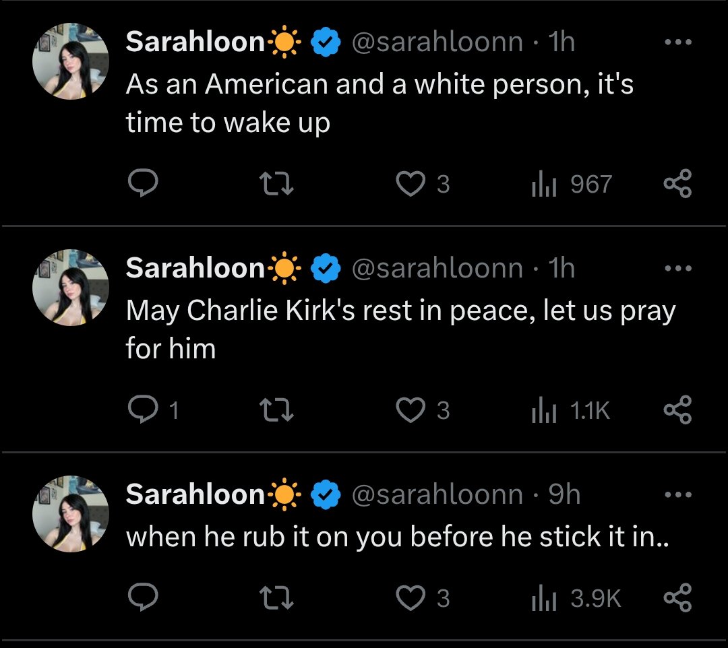Open more options on first tweet
The width and height of the screenshot is (728, 648).
coord(678,42)
